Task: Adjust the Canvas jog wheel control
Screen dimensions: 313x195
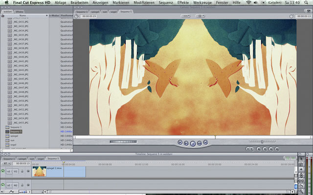Action: [x=123, y=142]
